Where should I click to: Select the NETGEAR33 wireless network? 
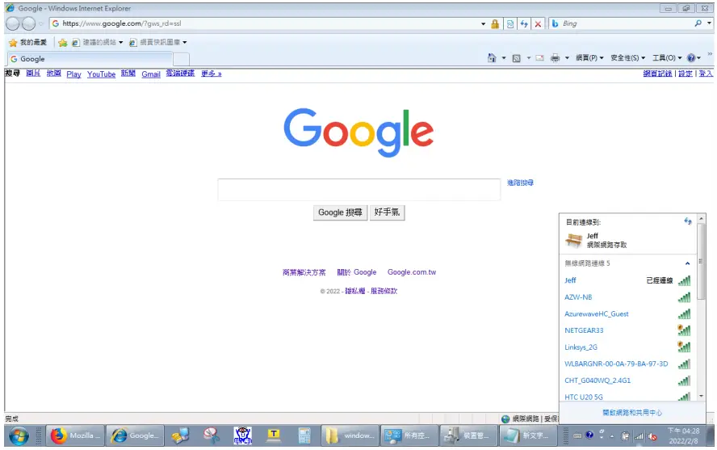(x=627, y=330)
